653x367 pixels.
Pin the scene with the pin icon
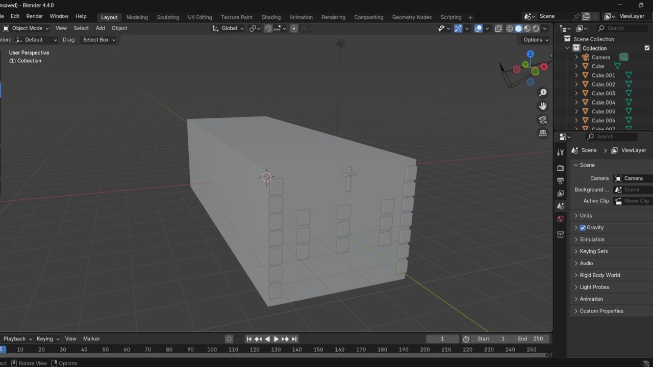coord(576,16)
